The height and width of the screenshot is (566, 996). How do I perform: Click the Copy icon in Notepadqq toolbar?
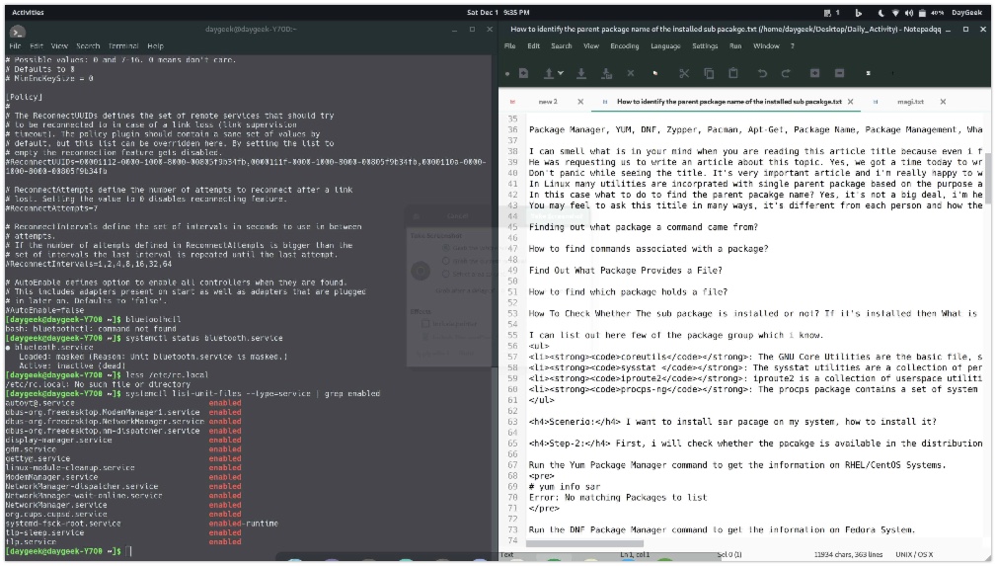(709, 73)
